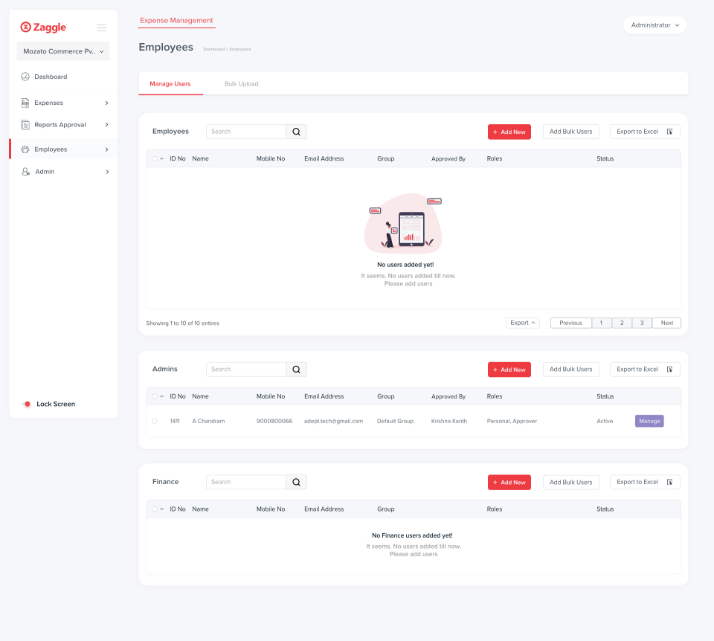This screenshot has width=714, height=641.
Task: Select the Manage Users tab
Action: coord(170,83)
